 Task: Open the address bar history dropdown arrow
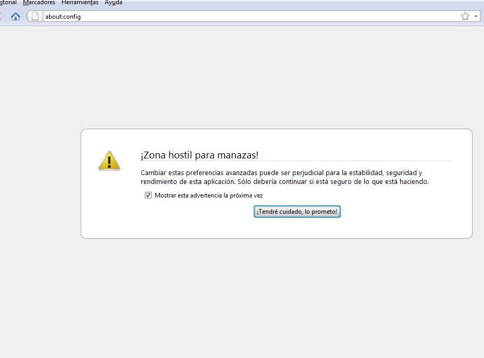pos(476,16)
